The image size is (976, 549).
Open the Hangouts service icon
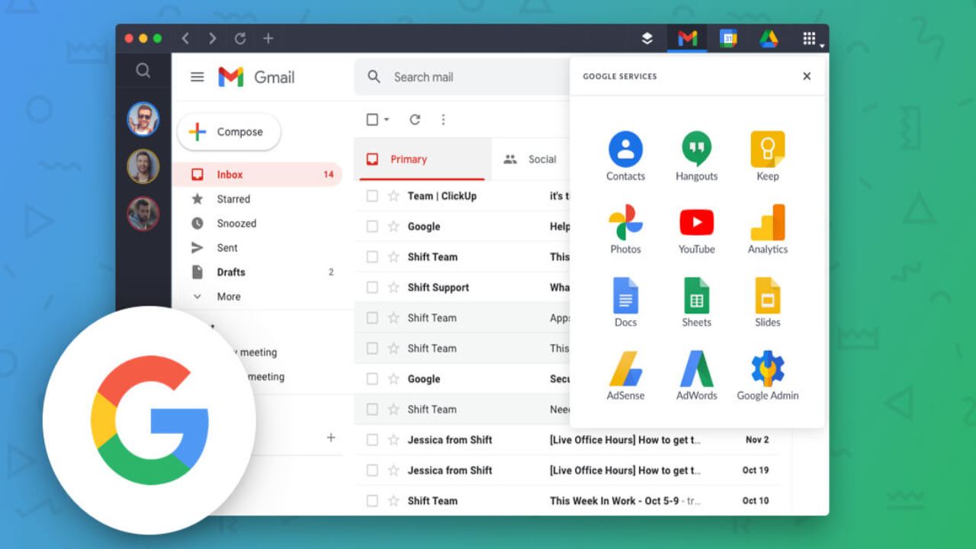pos(696,150)
